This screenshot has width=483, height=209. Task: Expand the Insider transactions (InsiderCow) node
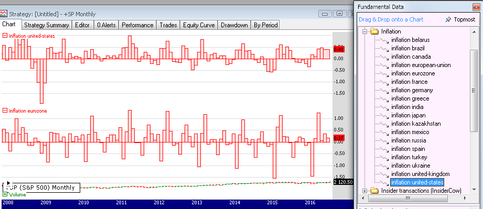[x=365, y=191]
